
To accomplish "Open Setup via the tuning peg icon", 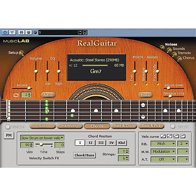I will click(22, 53).
